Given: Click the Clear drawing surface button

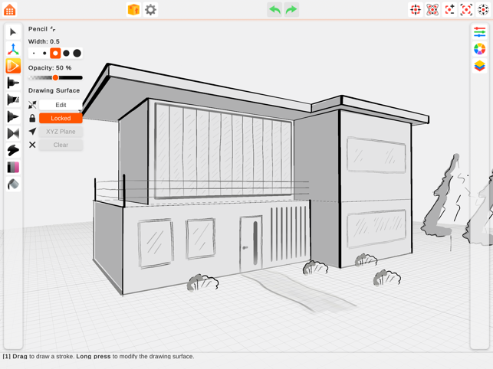Looking at the screenshot, I should point(61,145).
